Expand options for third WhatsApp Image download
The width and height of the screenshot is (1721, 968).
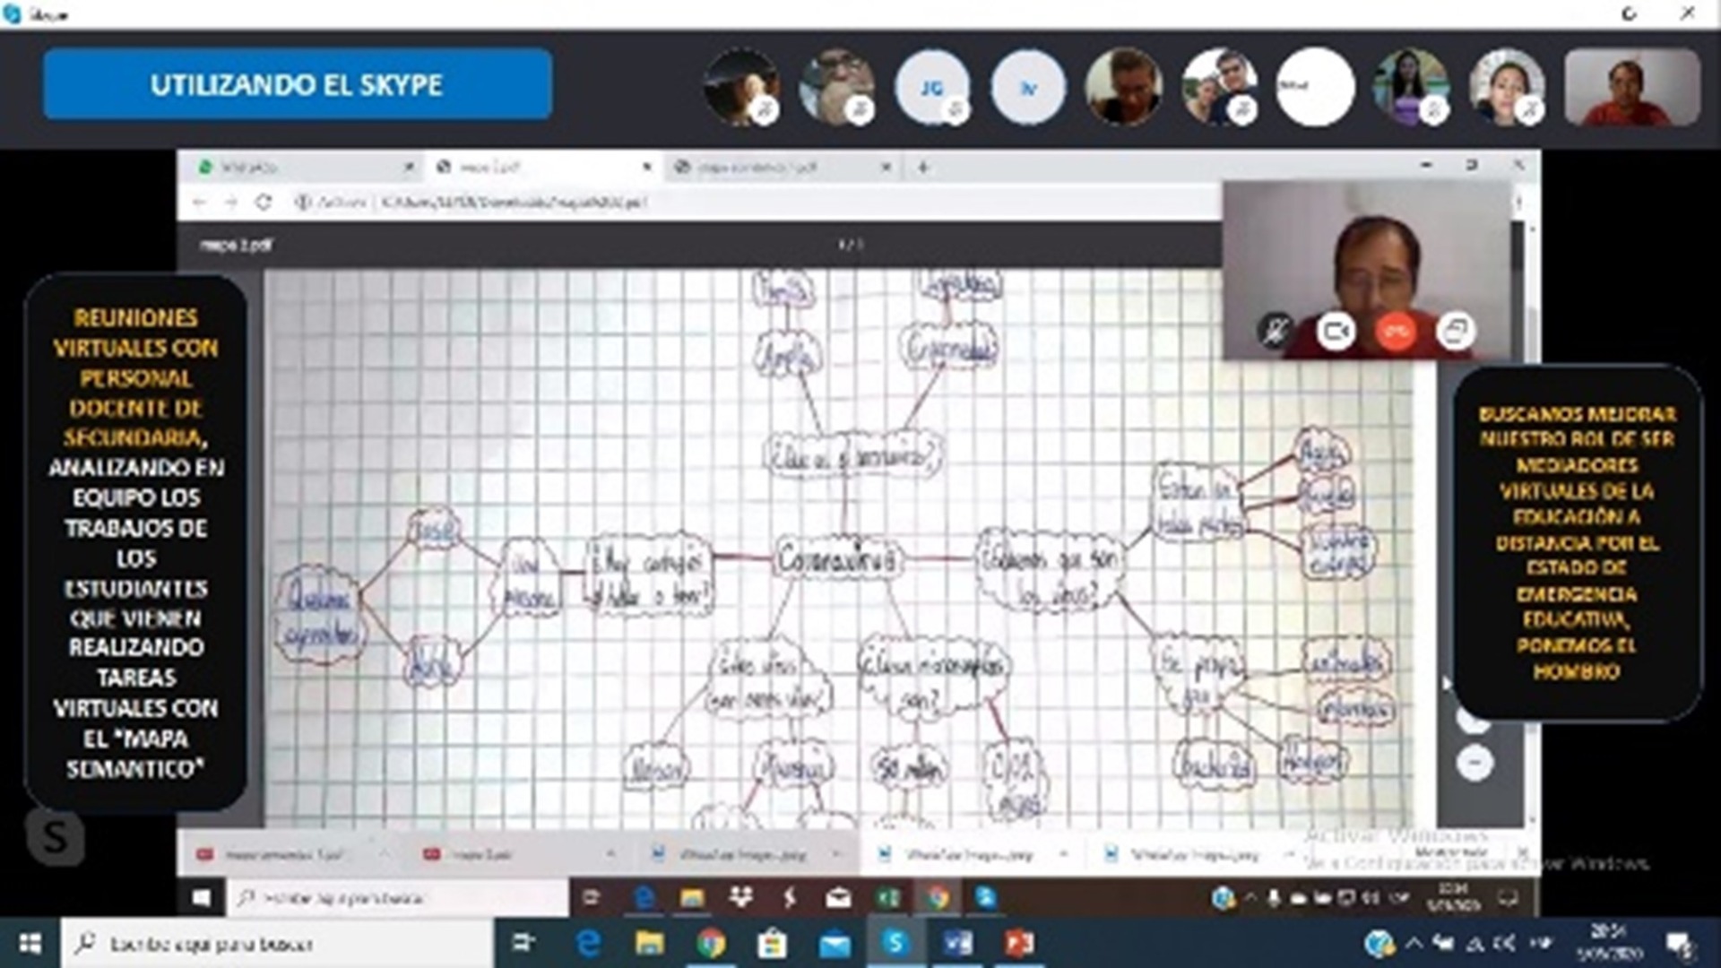pyautogui.click(x=1288, y=854)
